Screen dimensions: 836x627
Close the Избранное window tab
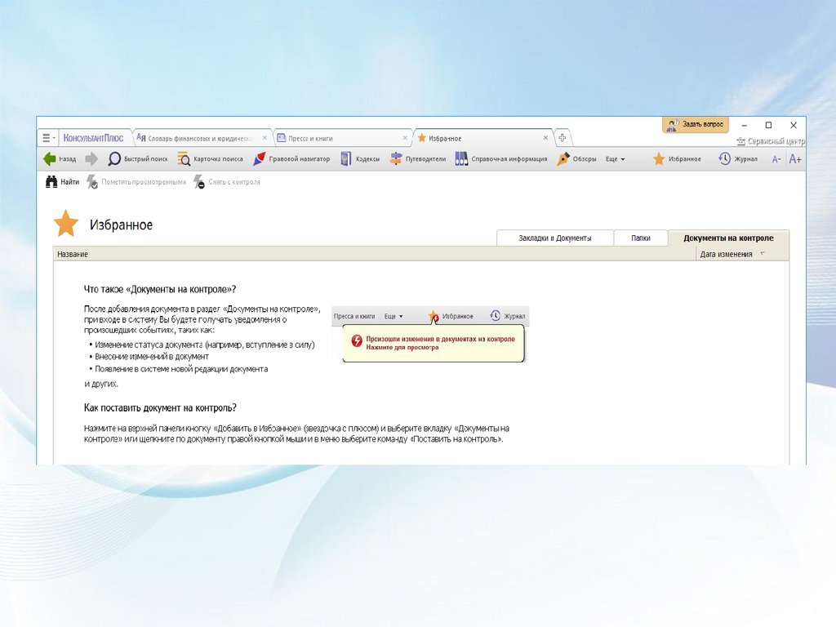pos(545,138)
